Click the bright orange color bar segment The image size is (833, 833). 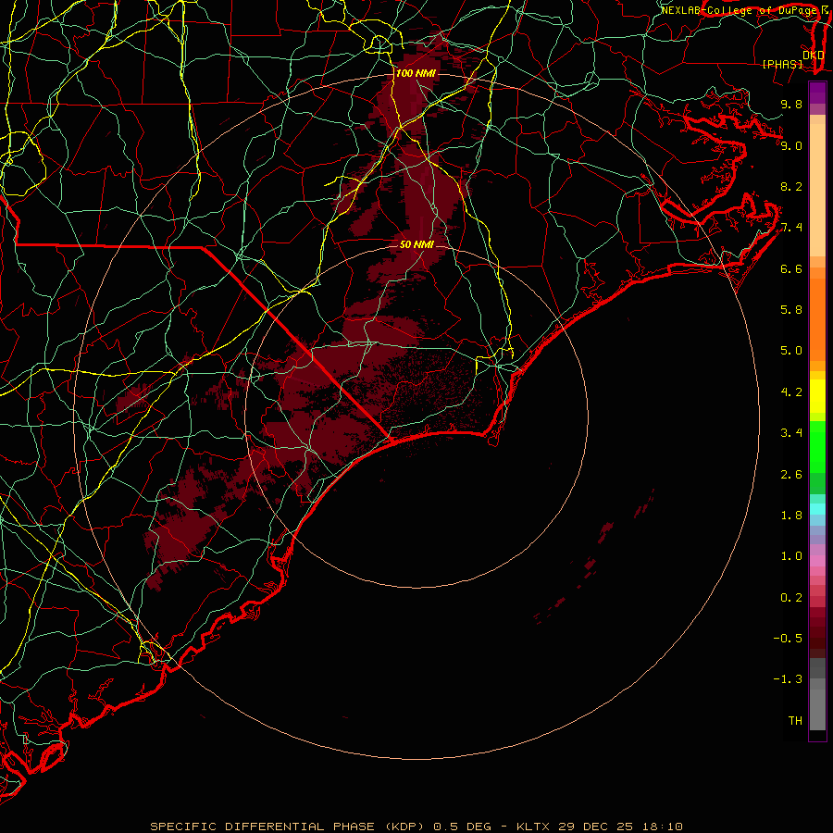pyautogui.click(x=817, y=319)
